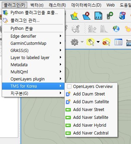Open dropdown arrow next to select features tool
Image resolution: width=131 pixels, height=144 pixels.
(98, 42)
